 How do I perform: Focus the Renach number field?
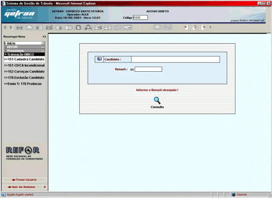click(x=148, y=69)
